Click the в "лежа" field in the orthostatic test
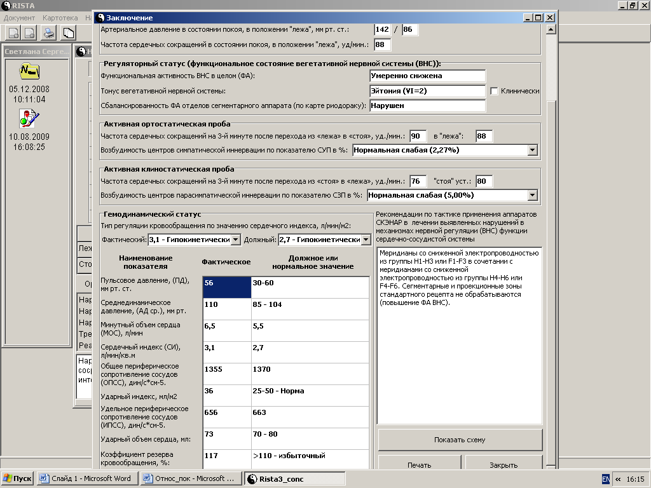The width and height of the screenshot is (651, 488). (x=484, y=136)
